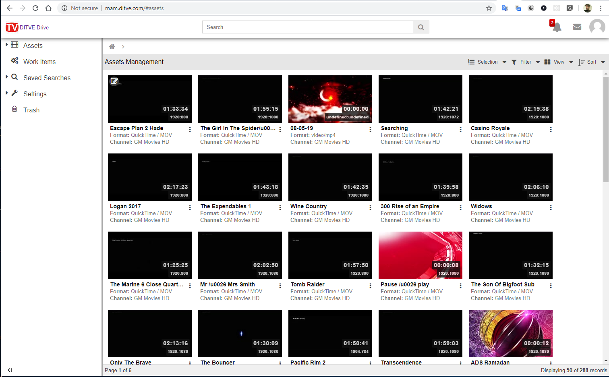The height and width of the screenshot is (377, 609).
Task: Open options menu for Casino Royale
Action: click(x=551, y=129)
